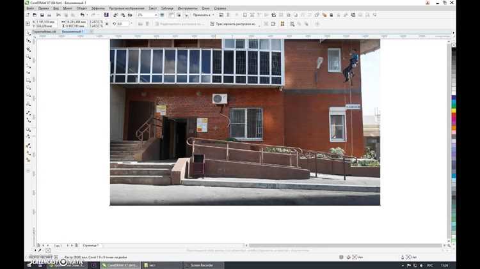Pick the magenta swatch in the palette
Viewport: 480px width, 269px height.
[454, 119]
